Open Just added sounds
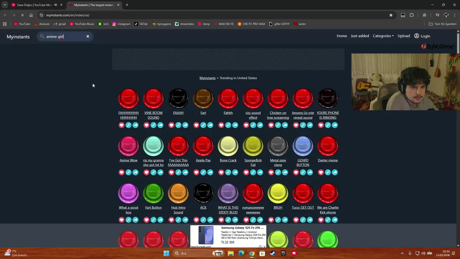Screen dimensions: 460x259 click(x=360, y=36)
